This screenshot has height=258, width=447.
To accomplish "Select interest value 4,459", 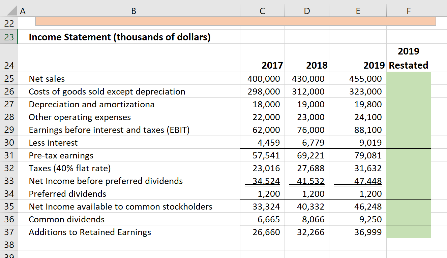I will [x=269, y=143].
